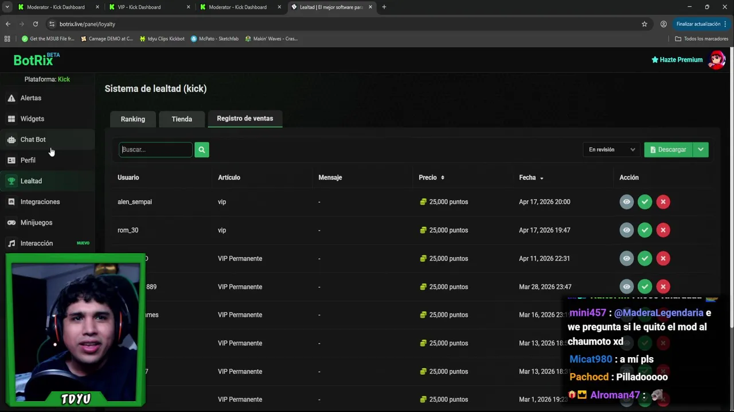View details of rom_30's sale (eye icon)

tap(626, 230)
